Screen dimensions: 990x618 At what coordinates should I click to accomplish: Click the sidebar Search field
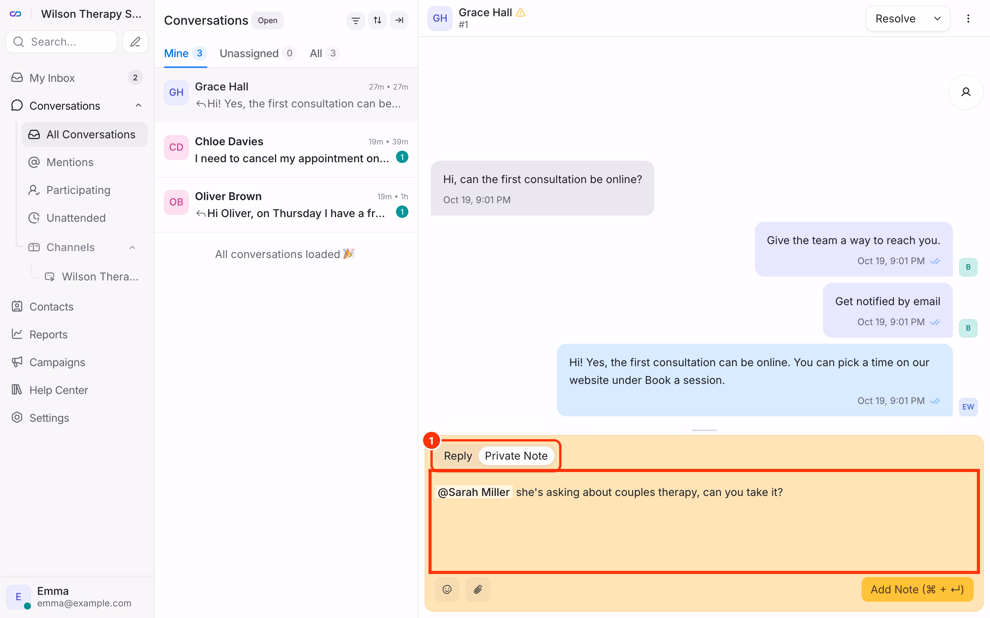pos(62,42)
